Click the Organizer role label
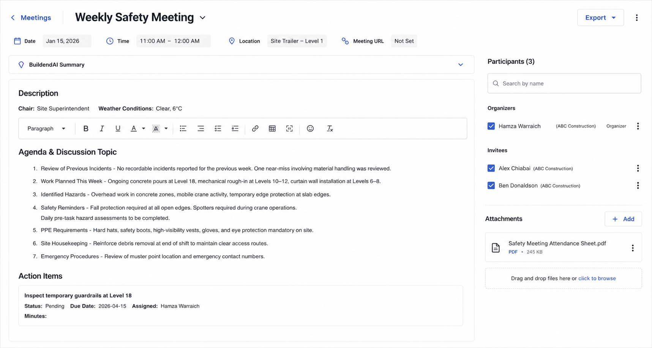 tap(616, 126)
